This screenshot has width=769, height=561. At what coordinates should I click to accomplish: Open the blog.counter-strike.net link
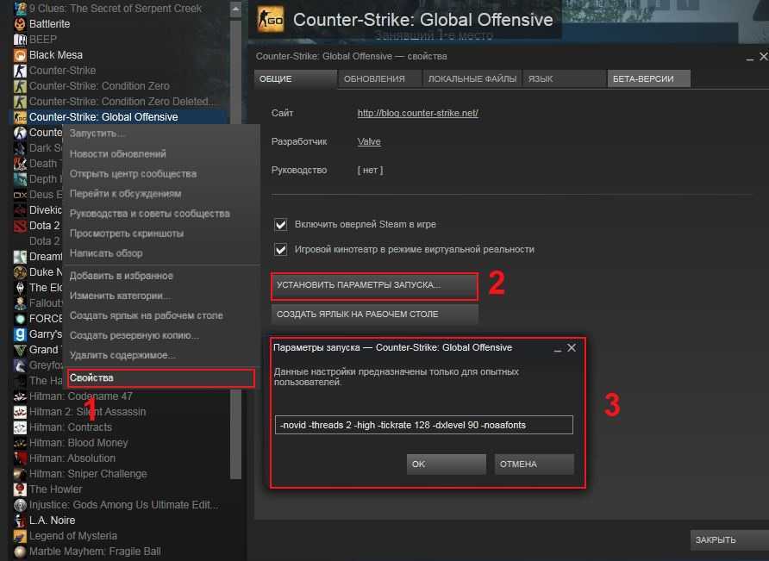click(418, 113)
